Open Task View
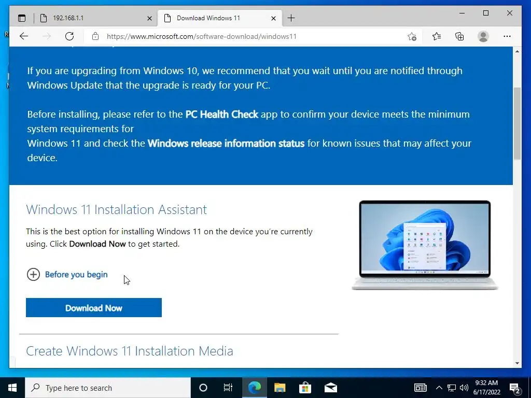This screenshot has width=531, height=398. click(228, 388)
